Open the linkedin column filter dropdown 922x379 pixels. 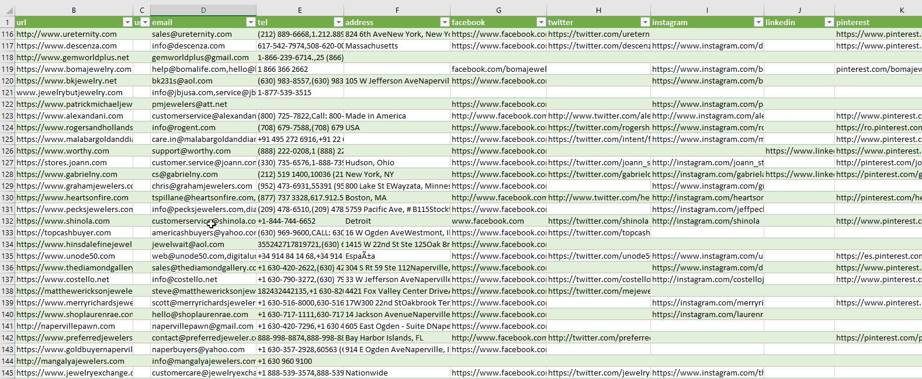tap(829, 22)
